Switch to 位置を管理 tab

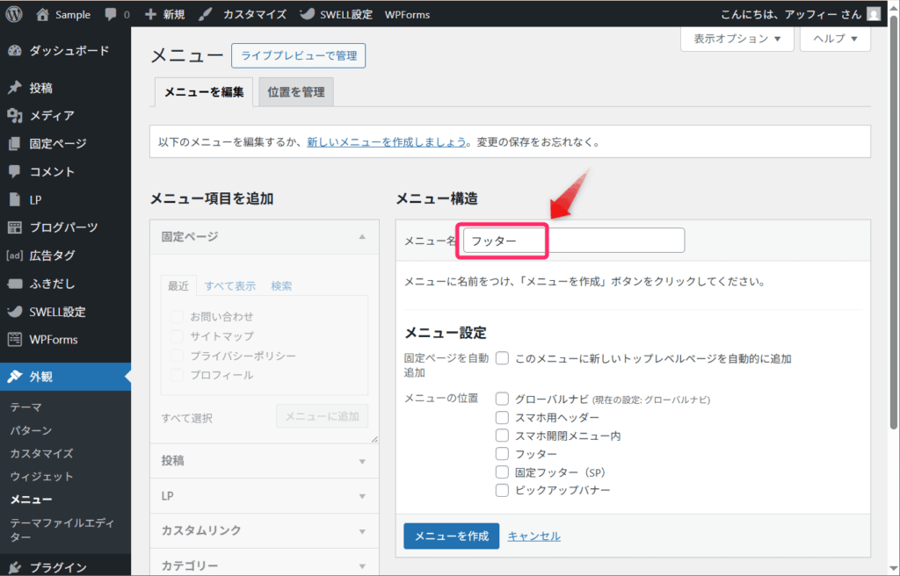pos(296,92)
